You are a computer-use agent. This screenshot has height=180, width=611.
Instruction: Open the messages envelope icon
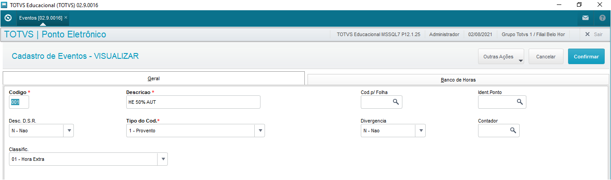point(585,18)
